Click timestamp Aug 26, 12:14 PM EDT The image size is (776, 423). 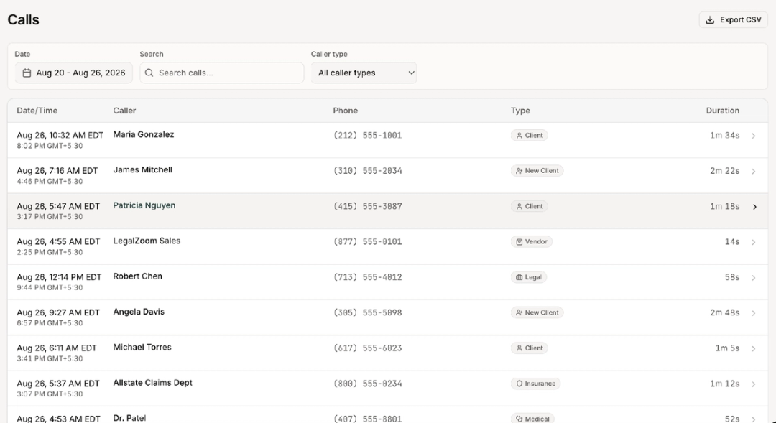pos(60,277)
